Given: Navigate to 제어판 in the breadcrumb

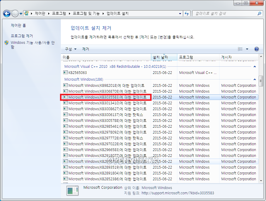Looking at the screenshot, I should pos(40,13).
